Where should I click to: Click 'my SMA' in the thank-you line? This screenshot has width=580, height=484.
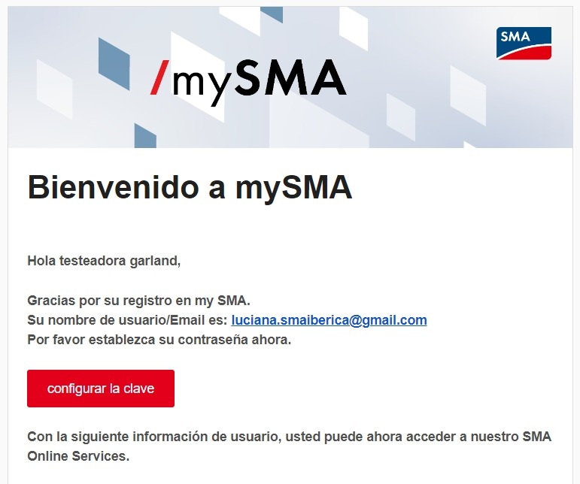pos(217,301)
